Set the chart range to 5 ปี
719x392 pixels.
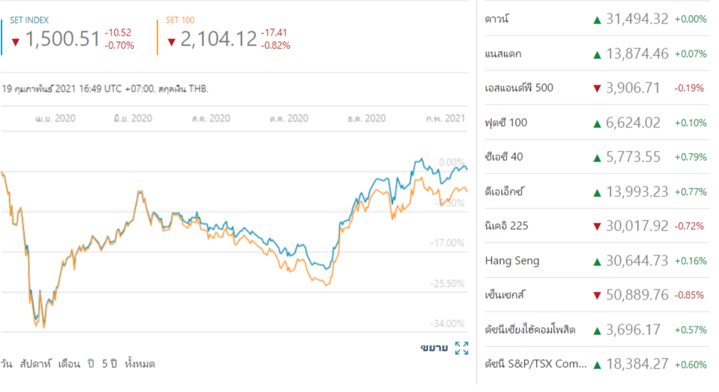point(109,364)
